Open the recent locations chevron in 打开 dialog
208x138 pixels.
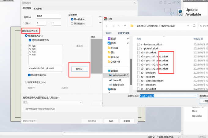[x=119, y=26]
